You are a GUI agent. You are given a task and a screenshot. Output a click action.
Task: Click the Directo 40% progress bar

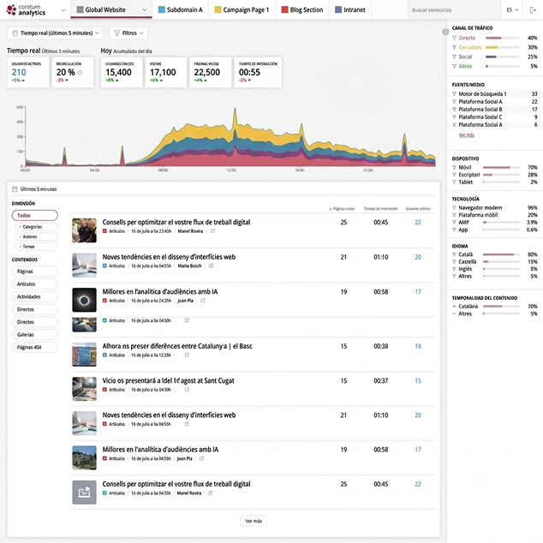click(x=503, y=38)
